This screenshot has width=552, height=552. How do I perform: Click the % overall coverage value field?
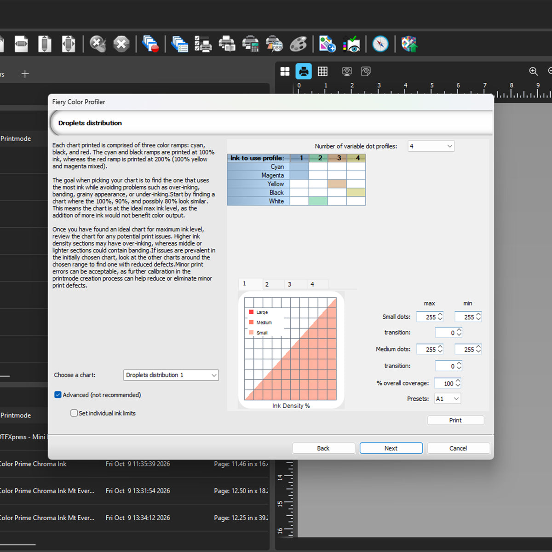[448, 383]
